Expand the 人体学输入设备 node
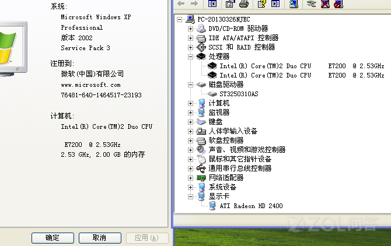 [190, 131]
